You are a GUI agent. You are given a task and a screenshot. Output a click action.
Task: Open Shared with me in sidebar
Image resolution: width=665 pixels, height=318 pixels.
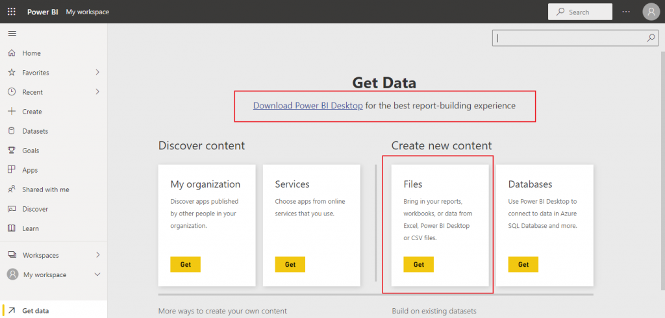click(45, 190)
